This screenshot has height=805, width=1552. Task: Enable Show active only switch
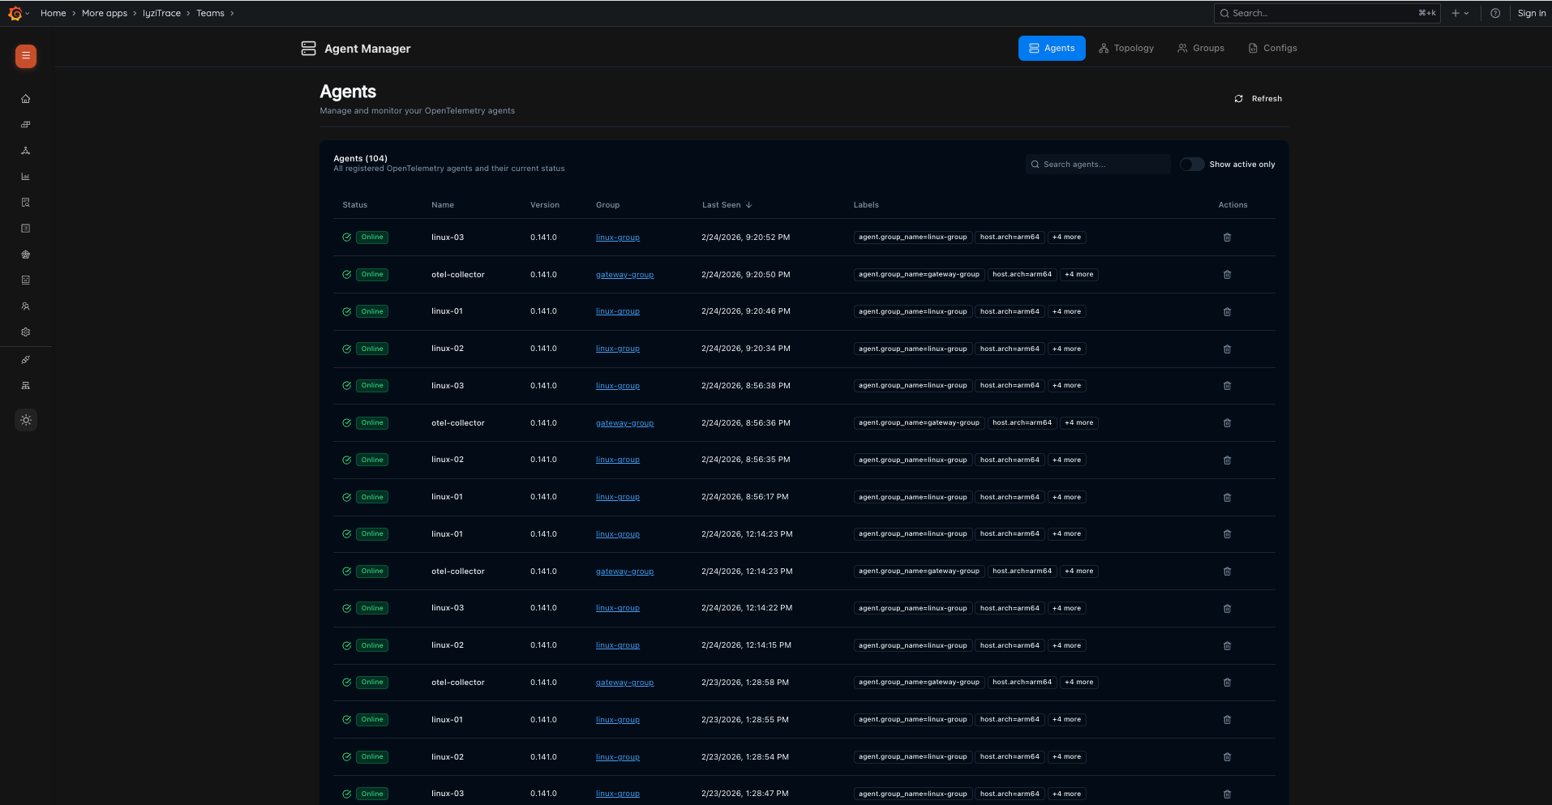point(1192,165)
